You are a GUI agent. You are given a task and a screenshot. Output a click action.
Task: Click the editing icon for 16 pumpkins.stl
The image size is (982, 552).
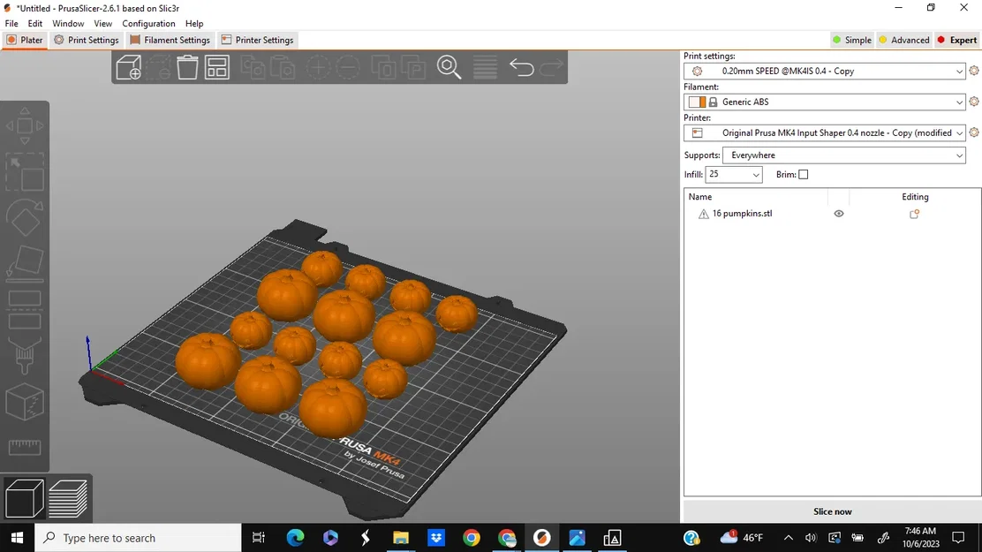914,214
